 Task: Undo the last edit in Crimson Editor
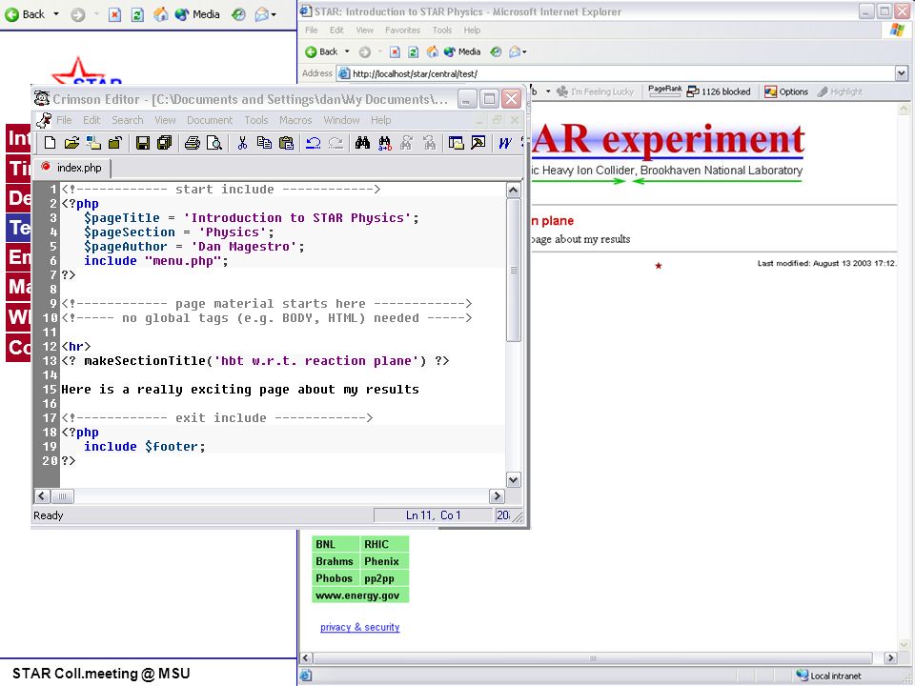314,142
